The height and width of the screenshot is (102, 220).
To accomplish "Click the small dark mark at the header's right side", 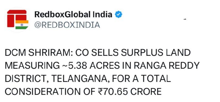I will tap(185, 19).
